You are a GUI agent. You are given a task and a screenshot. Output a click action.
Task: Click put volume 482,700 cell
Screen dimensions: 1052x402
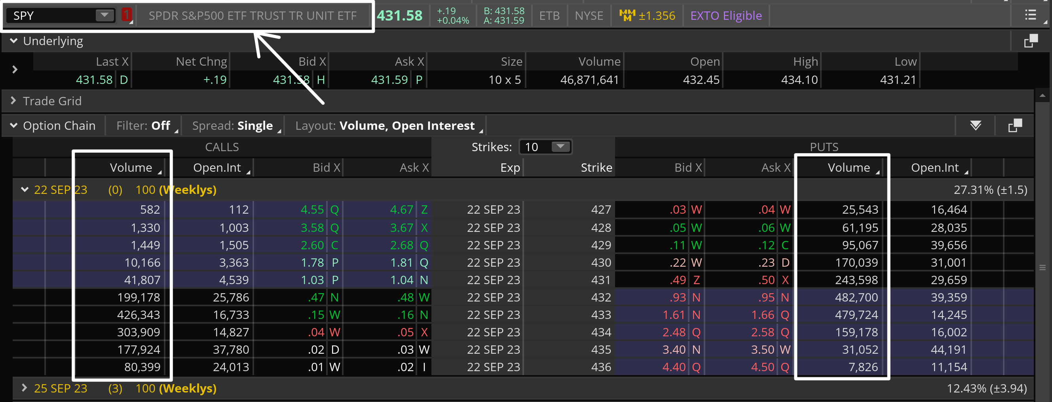pos(856,298)
